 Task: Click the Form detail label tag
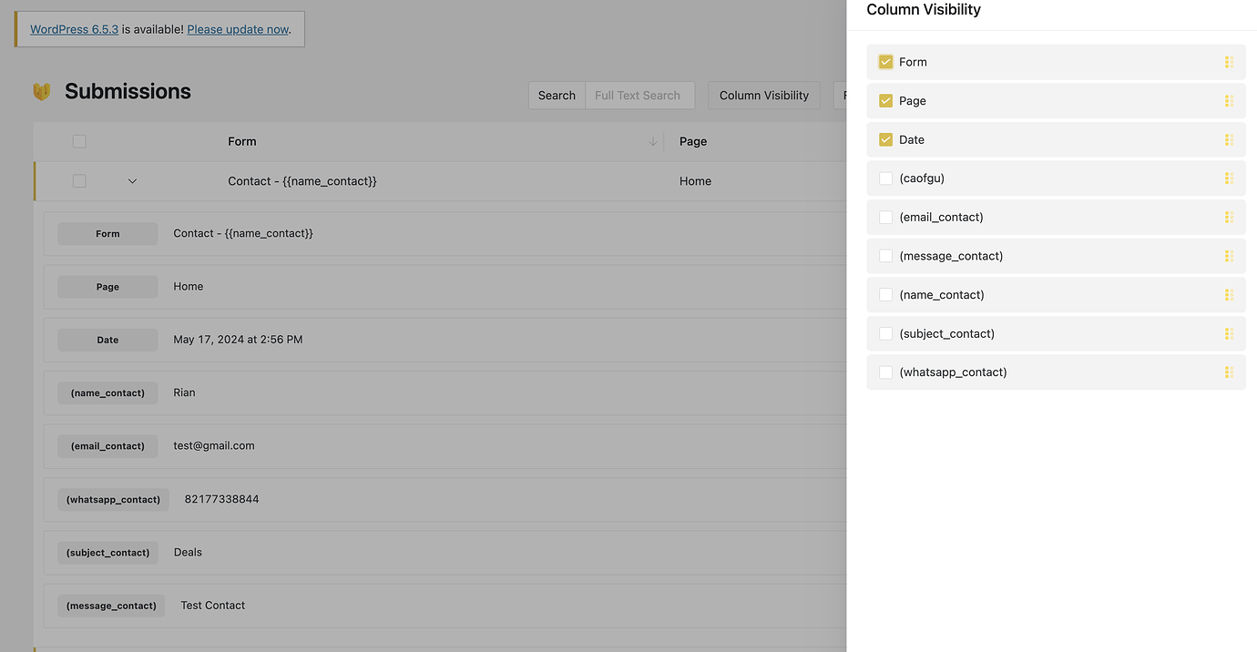(107, 234)
